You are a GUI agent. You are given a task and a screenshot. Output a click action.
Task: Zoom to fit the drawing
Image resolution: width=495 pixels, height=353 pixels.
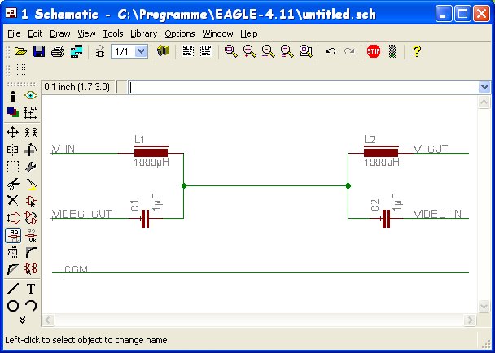tap(230, 51)
